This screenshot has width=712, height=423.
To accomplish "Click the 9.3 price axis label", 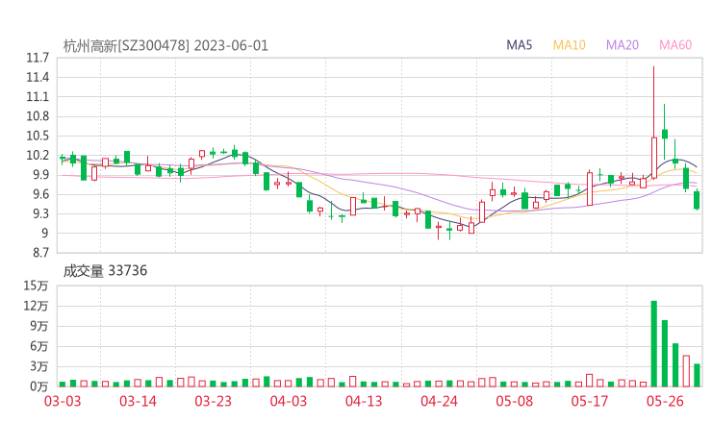I will [x=40, y=213].
